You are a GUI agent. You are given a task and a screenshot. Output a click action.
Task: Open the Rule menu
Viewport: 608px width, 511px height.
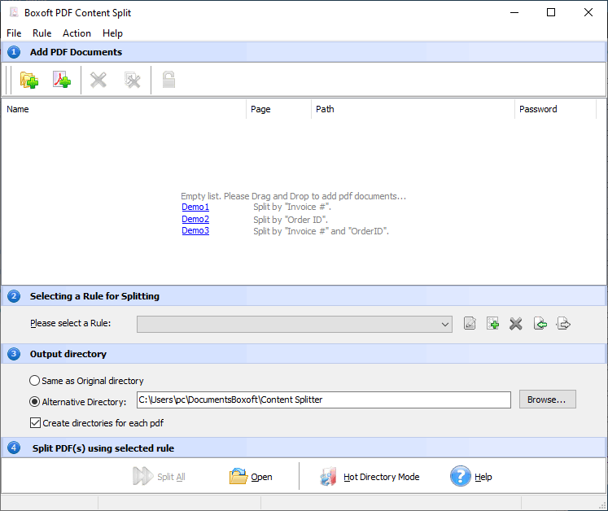click(42, 33)
